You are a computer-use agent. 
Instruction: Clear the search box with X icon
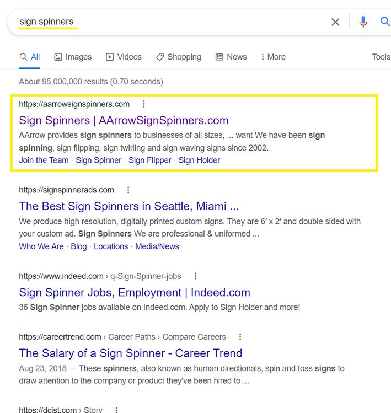click(335, 22)
